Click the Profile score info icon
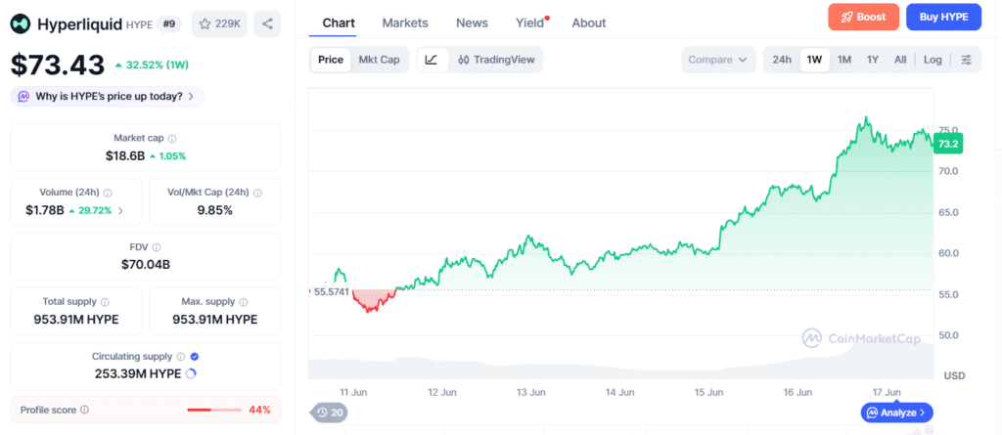 click(x=85, y=411)
